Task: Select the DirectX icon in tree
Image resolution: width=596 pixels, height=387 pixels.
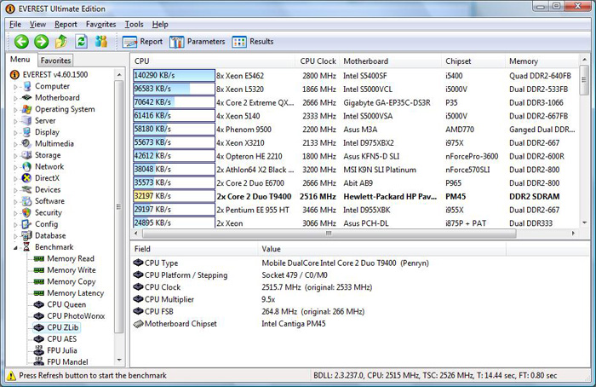Action: [26, 178]
